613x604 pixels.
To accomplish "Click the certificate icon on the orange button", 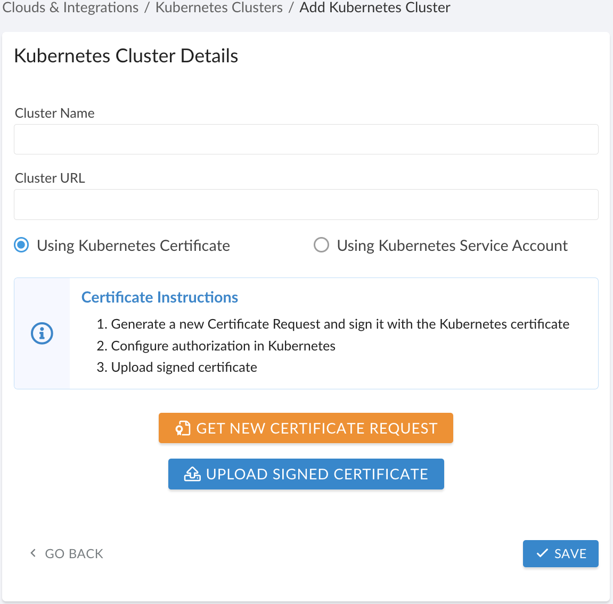I will [x=183, y=428].
